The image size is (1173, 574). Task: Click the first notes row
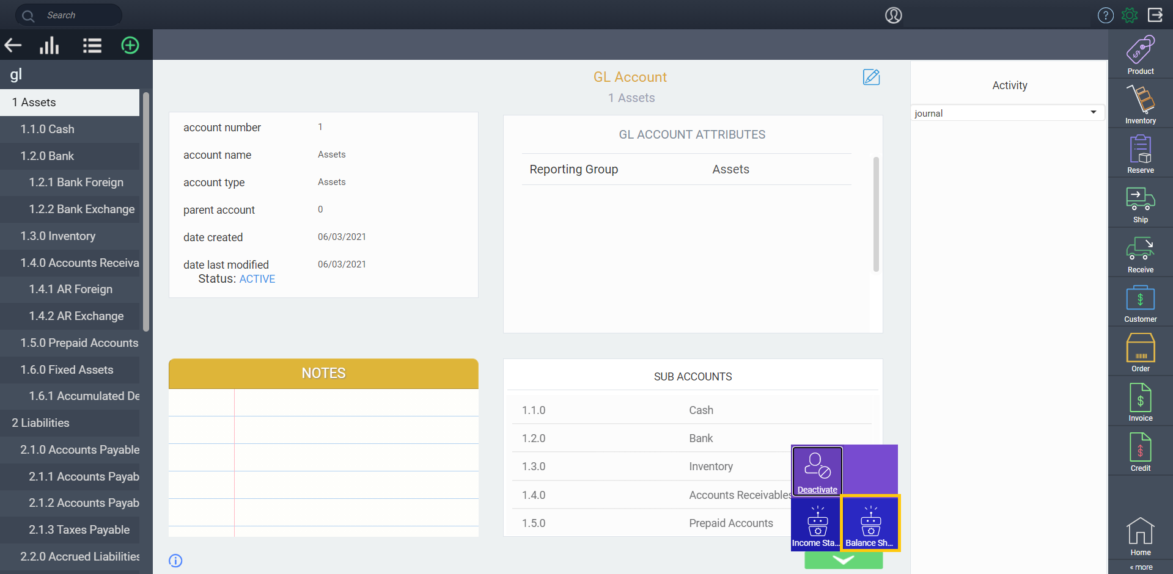323,402
